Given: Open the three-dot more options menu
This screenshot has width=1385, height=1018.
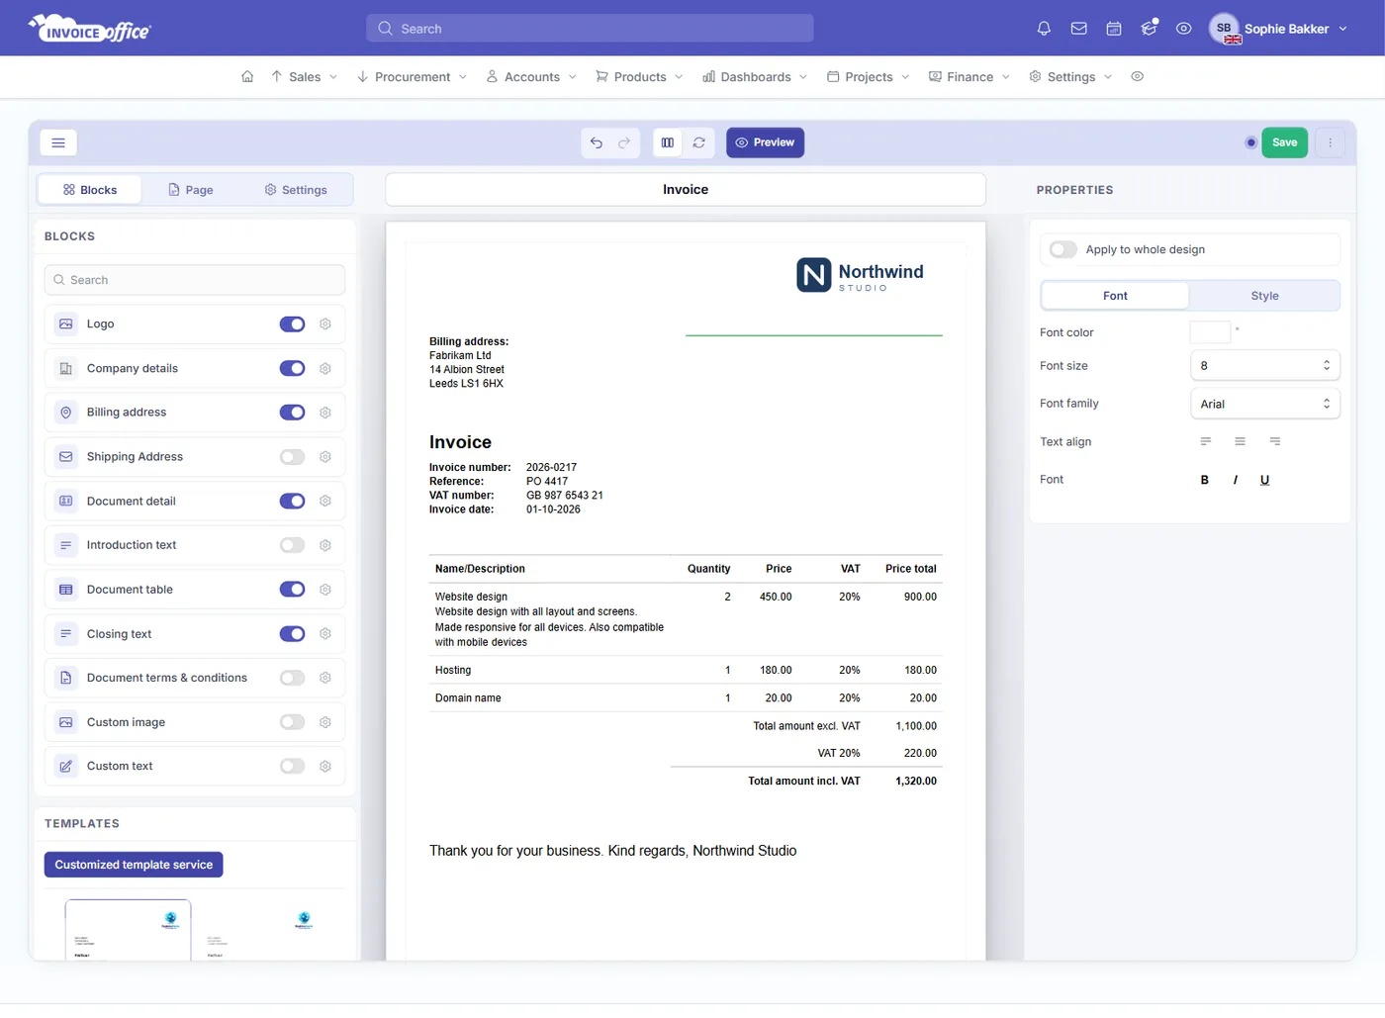Looking at the screenshot, I should pos(1331,142).
